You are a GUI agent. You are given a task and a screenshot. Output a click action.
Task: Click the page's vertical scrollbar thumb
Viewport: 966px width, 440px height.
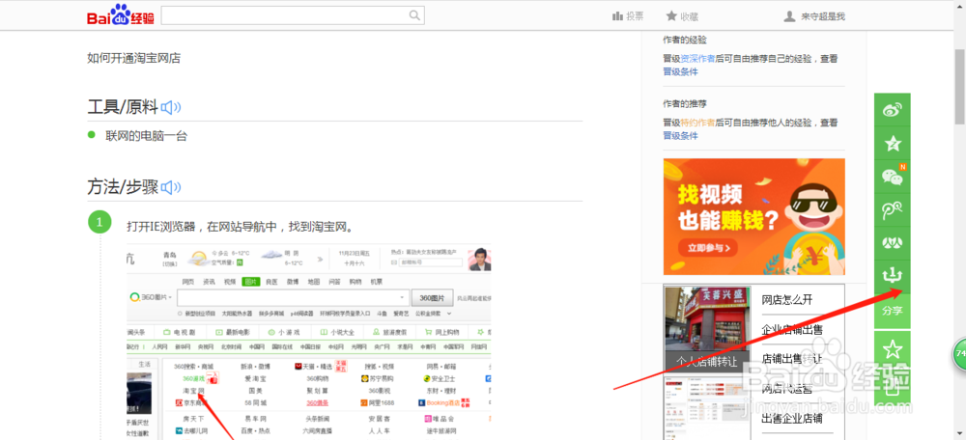coord(960,85)
